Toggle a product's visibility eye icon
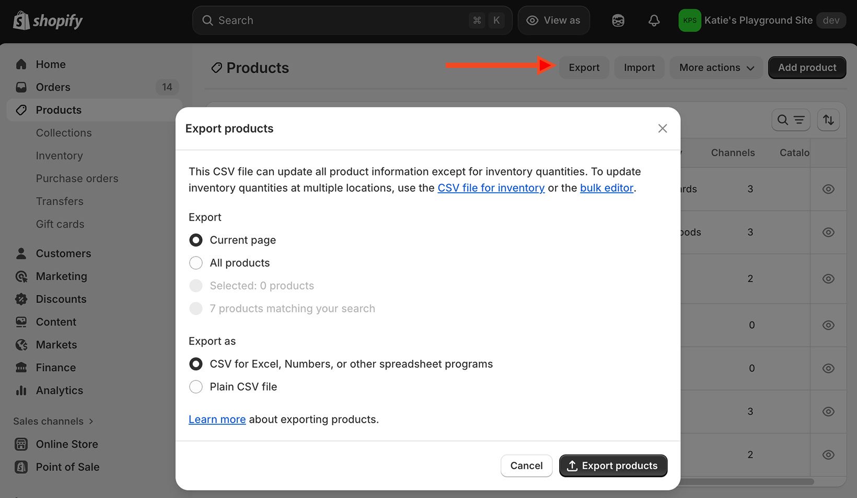Screen dimensions: 857x498 [828, 189]
